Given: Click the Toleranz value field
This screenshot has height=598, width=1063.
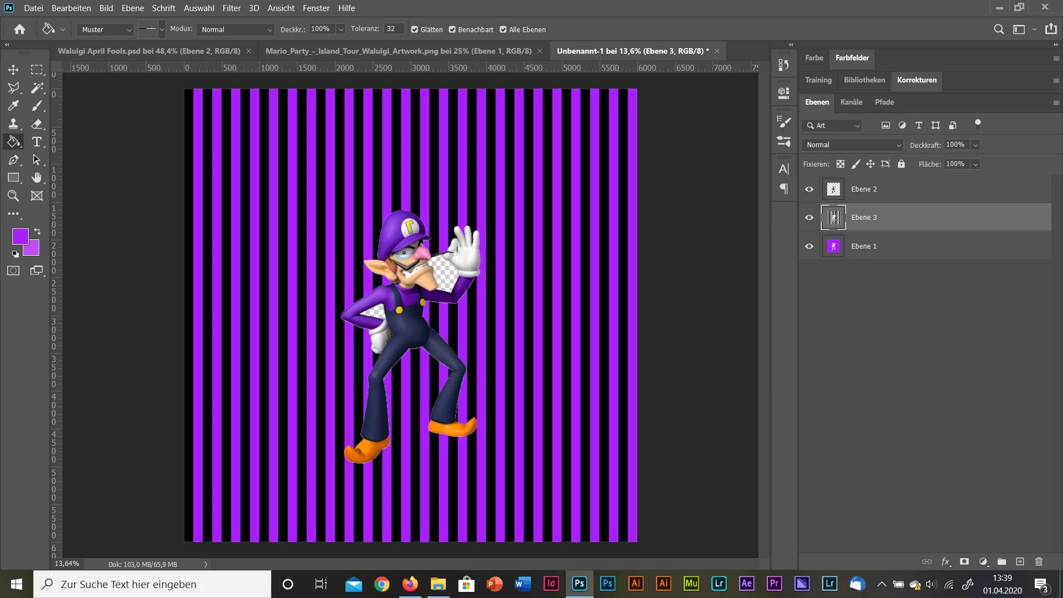Looking at the screenshot, I should (394, 29).
